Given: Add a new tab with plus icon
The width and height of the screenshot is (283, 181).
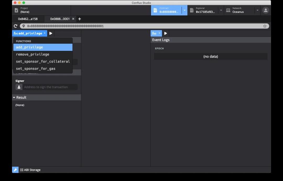Looking at the screenshot, I should point(80,19).
